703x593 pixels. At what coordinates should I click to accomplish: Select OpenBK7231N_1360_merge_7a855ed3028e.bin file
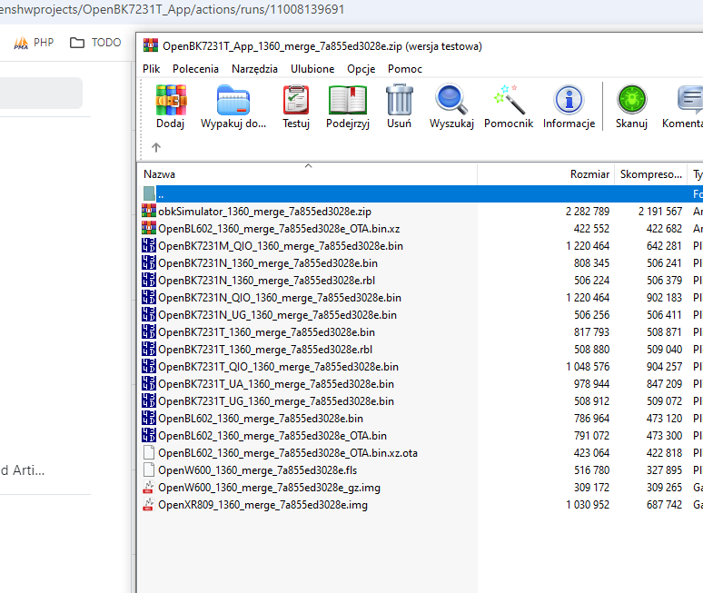click(268, 263)
